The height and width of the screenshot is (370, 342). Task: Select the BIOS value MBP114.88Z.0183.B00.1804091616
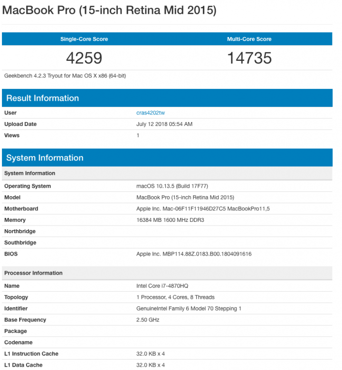pyautogui.click(x=194, y=254)
